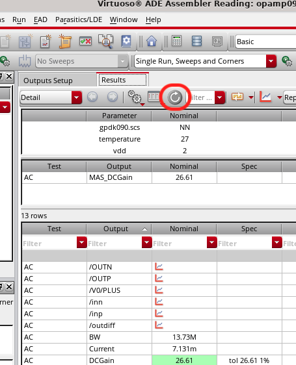Plot the /OUTN waveform icon
This screenshot has height=365, width=296.
click(159, 267)
